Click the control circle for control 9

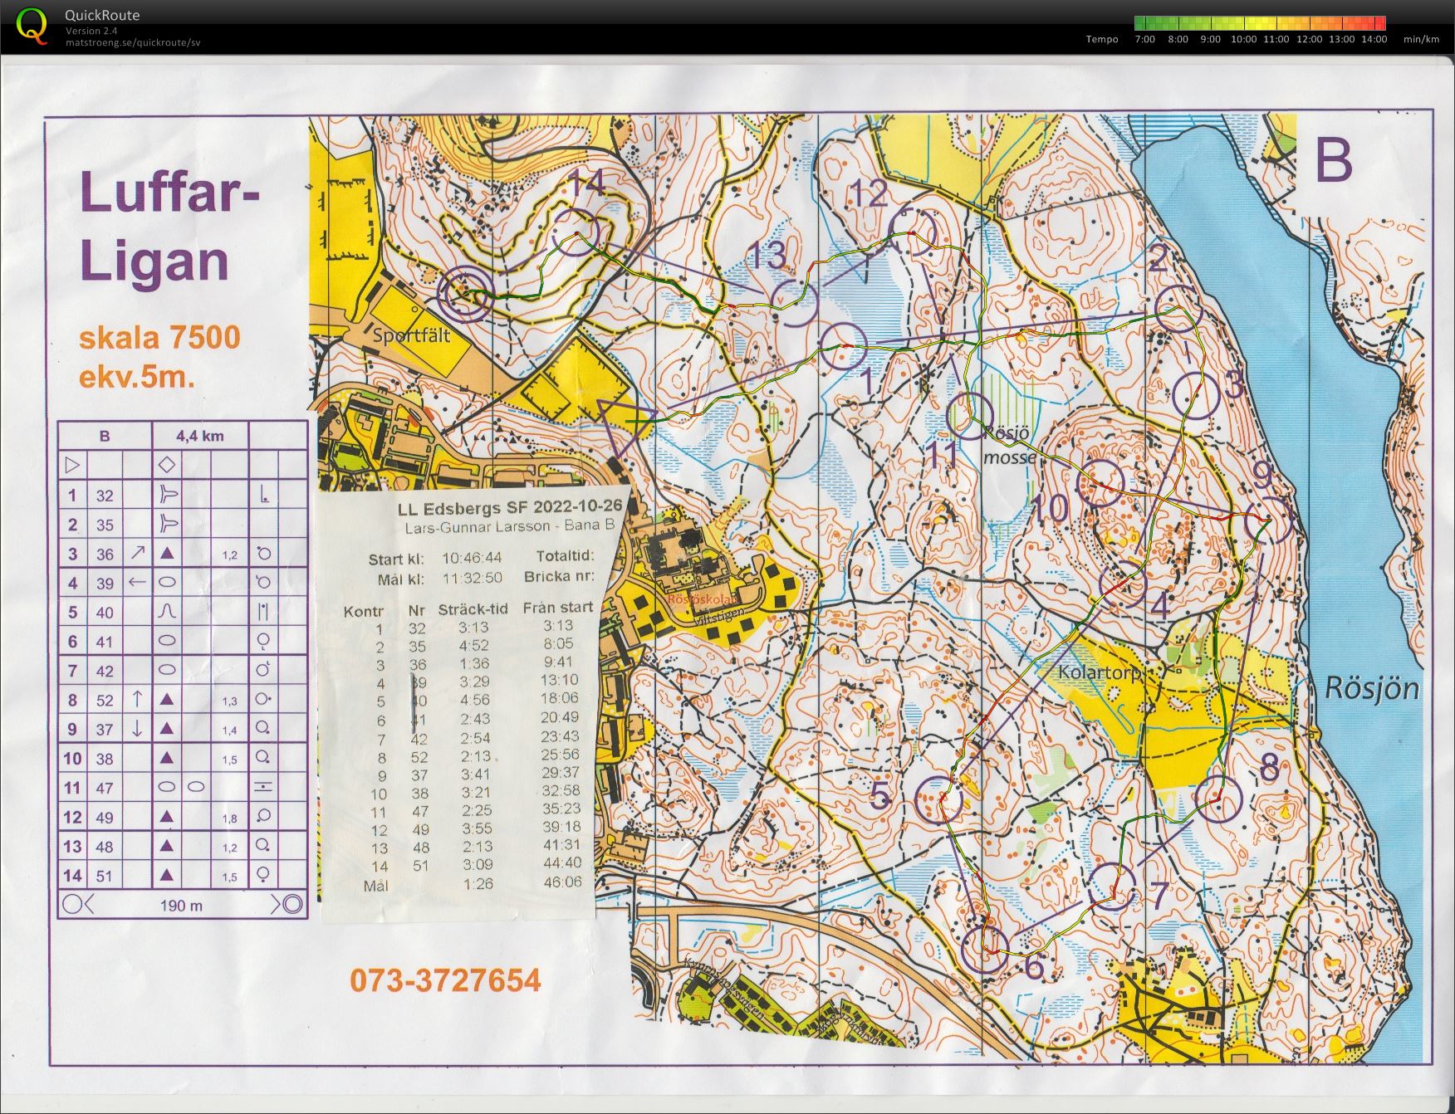coord(1269,519)
